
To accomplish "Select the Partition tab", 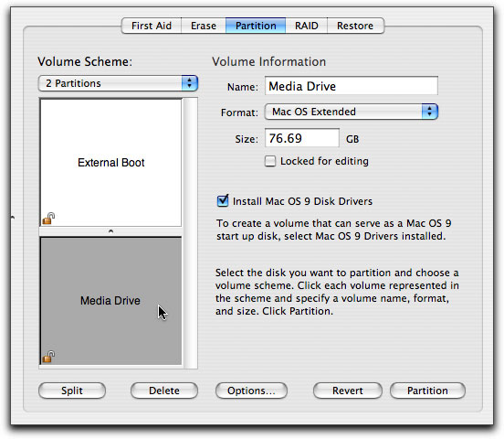I will (x=256, y=26).
